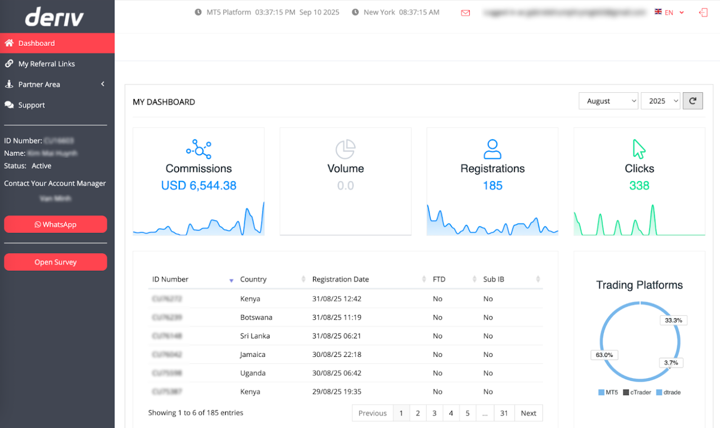Click the Registrations user icon

click(492, 149)
